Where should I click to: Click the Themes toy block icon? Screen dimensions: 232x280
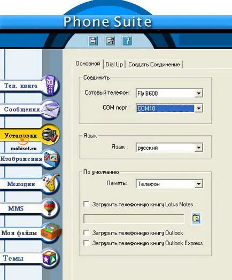(x=50, y=258)
